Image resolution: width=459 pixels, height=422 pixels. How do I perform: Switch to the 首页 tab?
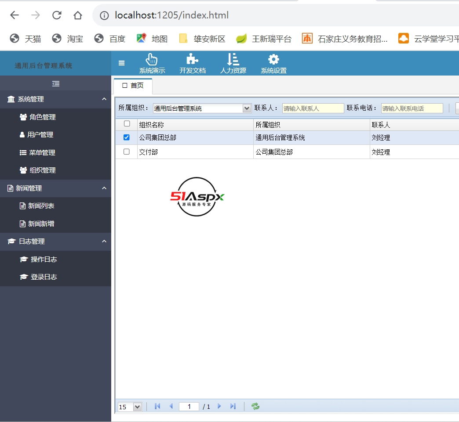pyautogui.click(x=133, y=85)
